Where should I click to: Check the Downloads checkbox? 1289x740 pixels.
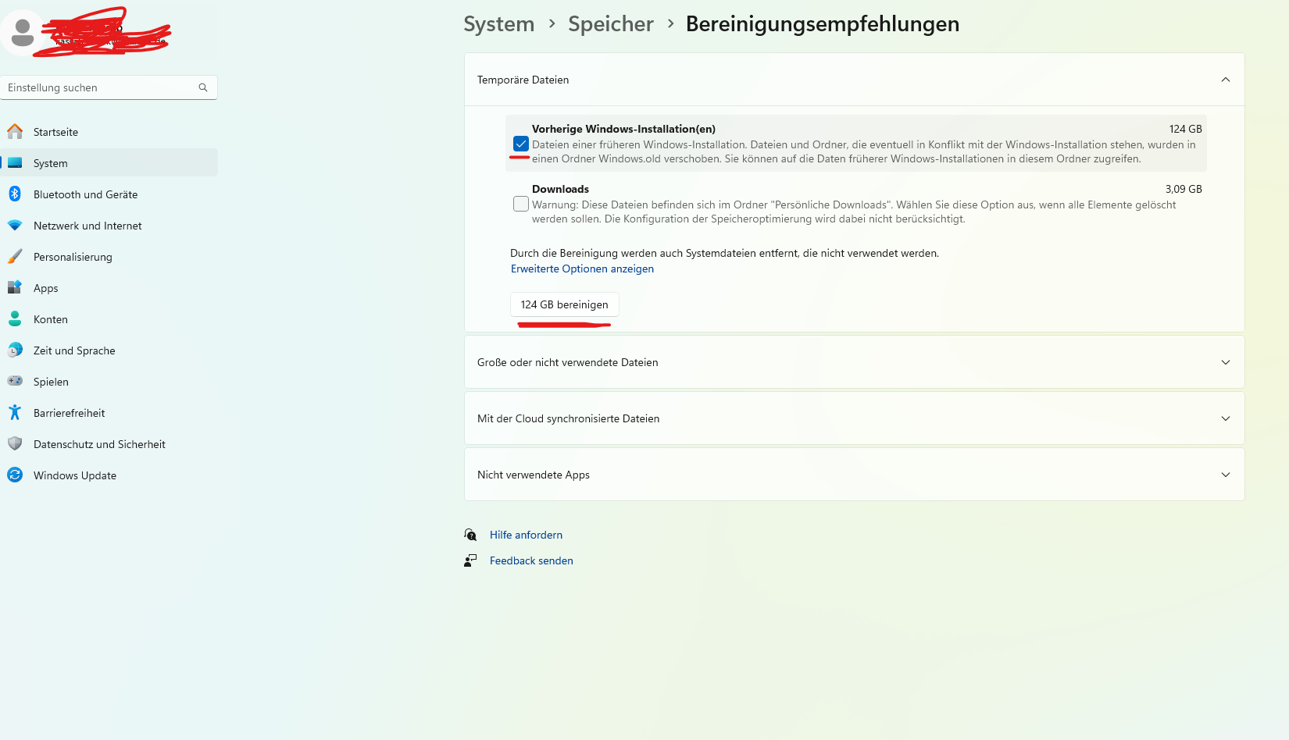521,204
